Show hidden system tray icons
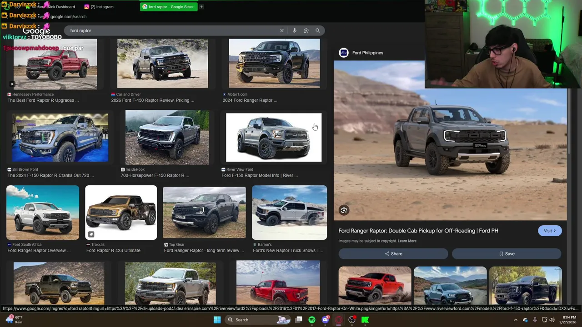Image resolution: width=582 pixels, height=327 pixels. 515,320
